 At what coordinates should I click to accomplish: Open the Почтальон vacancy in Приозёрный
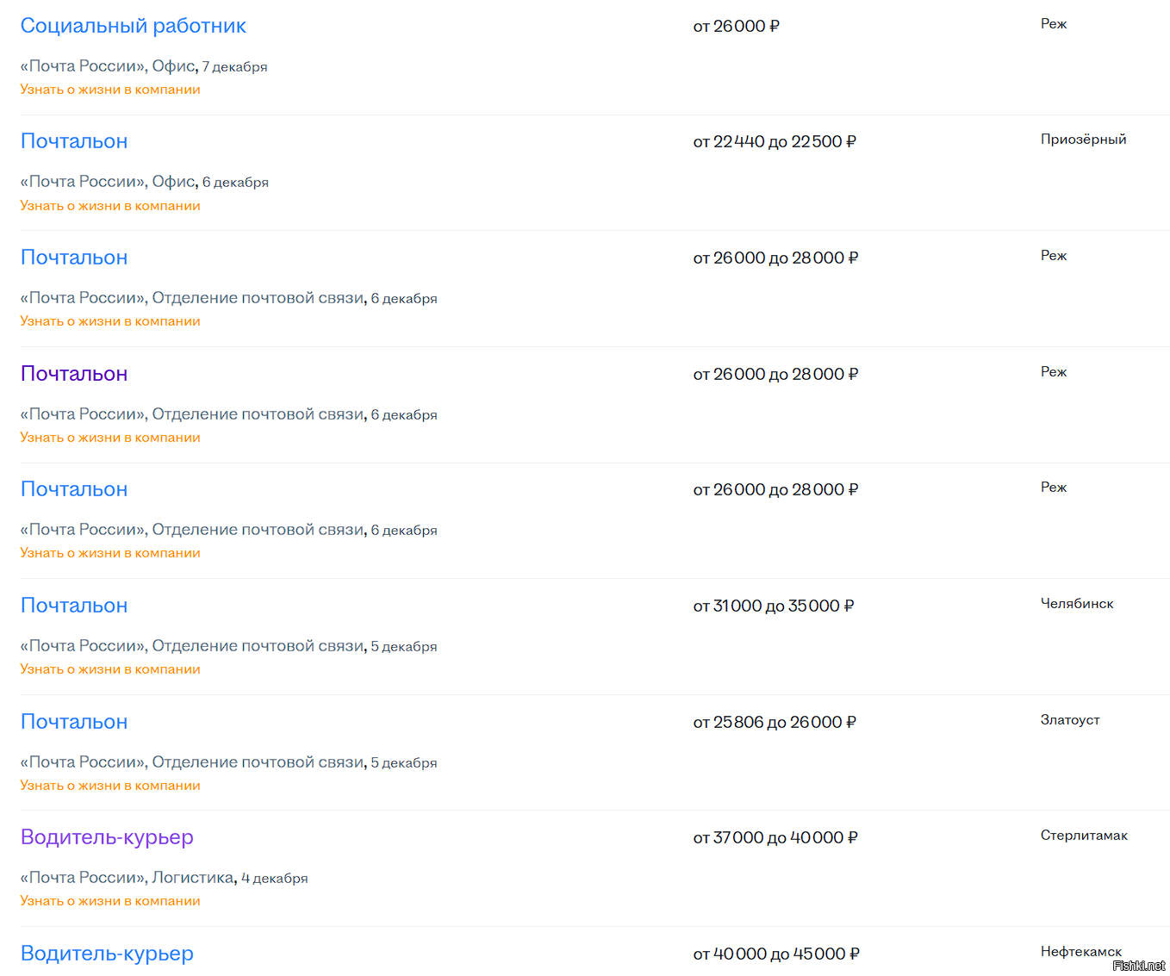click(74, 141)
